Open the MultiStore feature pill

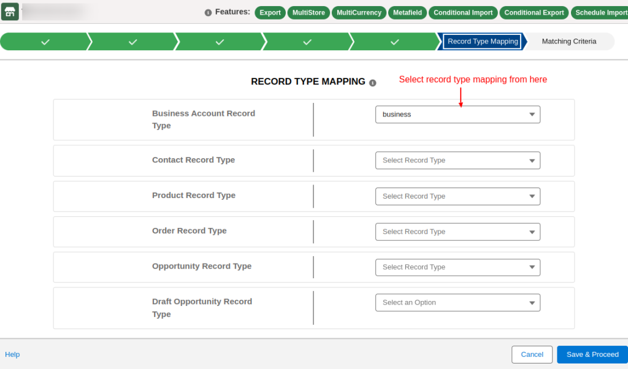click(308, 13)
